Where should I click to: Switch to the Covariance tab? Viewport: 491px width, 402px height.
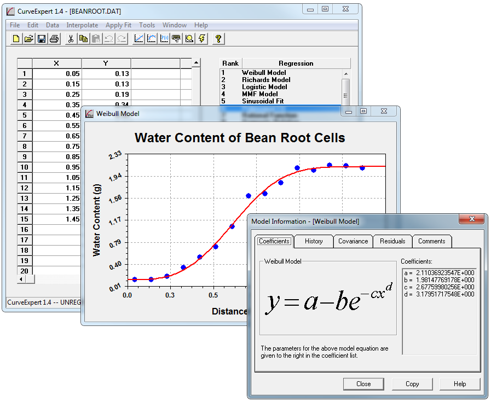pyautogui.click(x=353, y=241)
